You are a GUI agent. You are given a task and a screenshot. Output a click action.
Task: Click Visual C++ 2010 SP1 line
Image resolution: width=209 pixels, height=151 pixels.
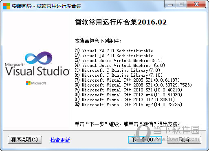[x=128, y=90]
